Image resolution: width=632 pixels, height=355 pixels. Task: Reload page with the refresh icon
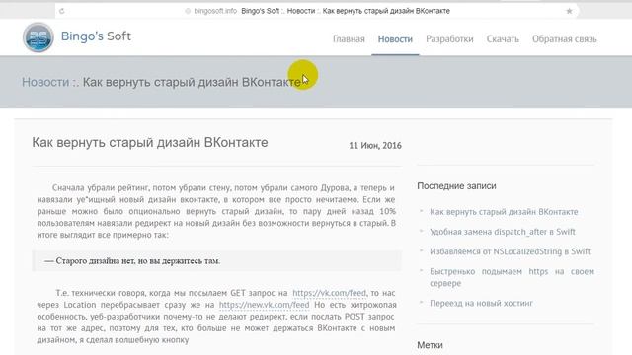coord(61,11)
